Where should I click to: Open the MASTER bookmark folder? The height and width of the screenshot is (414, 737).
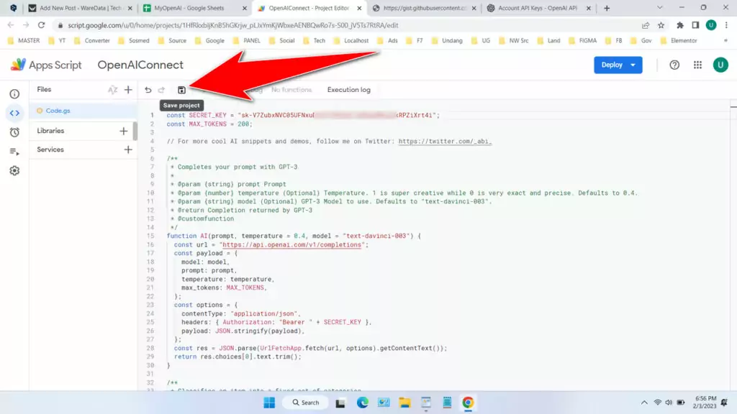click(x=24, y=41)
